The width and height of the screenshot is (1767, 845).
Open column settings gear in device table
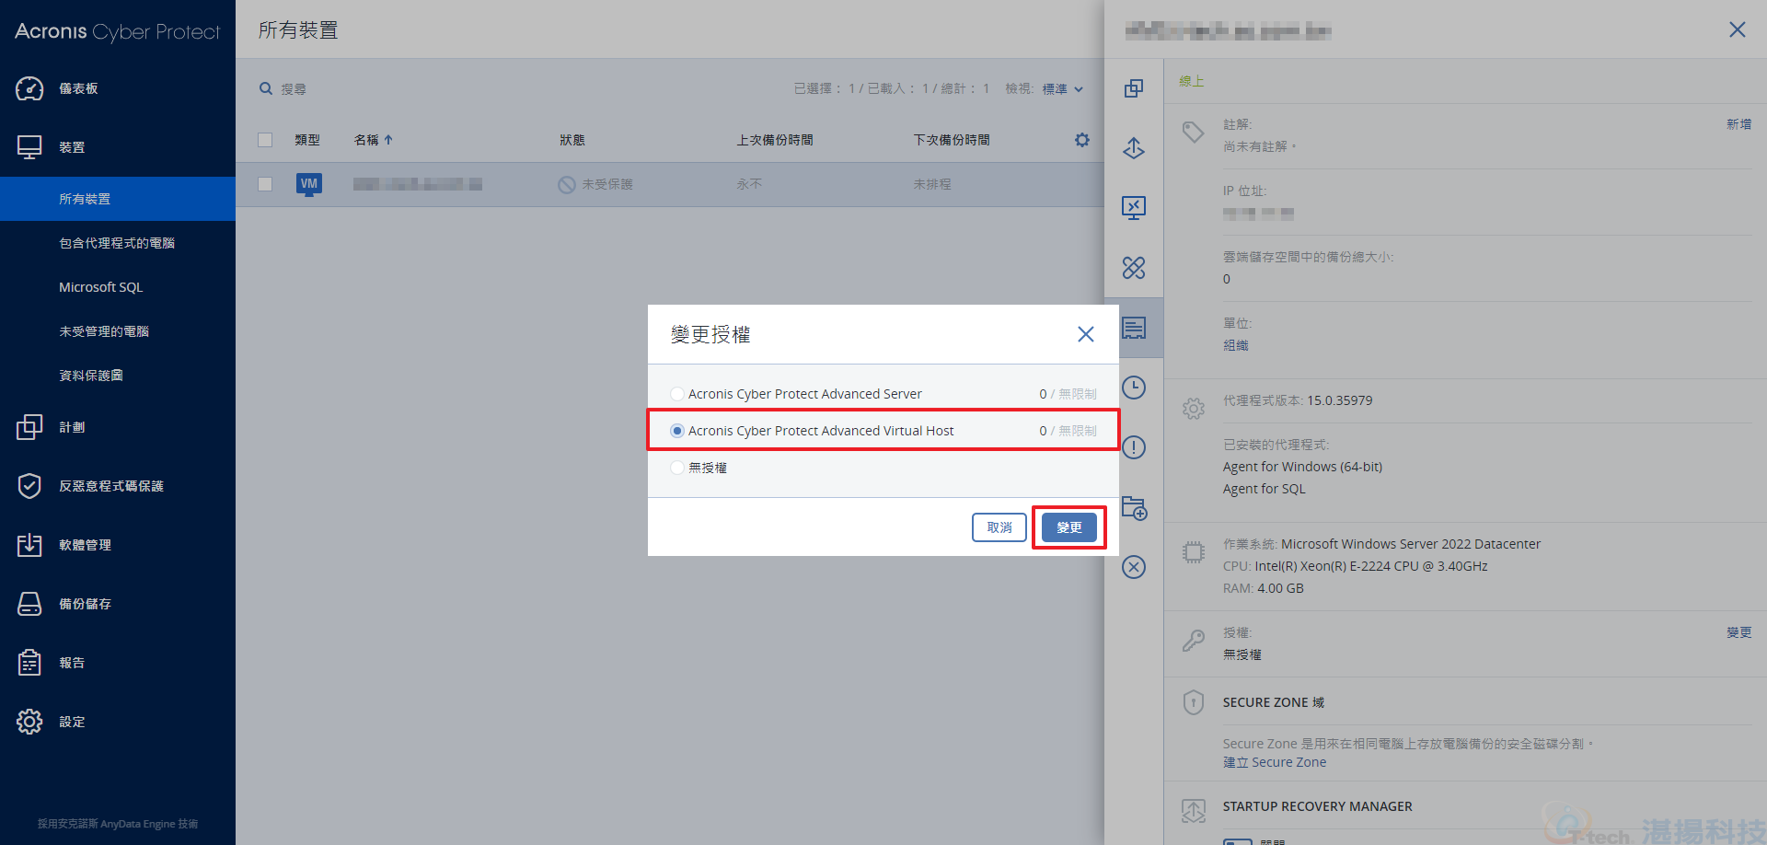pyautogui.click(x=1082, y=140)
